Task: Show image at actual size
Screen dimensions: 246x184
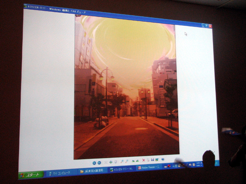Action: [x=111, y=162]
